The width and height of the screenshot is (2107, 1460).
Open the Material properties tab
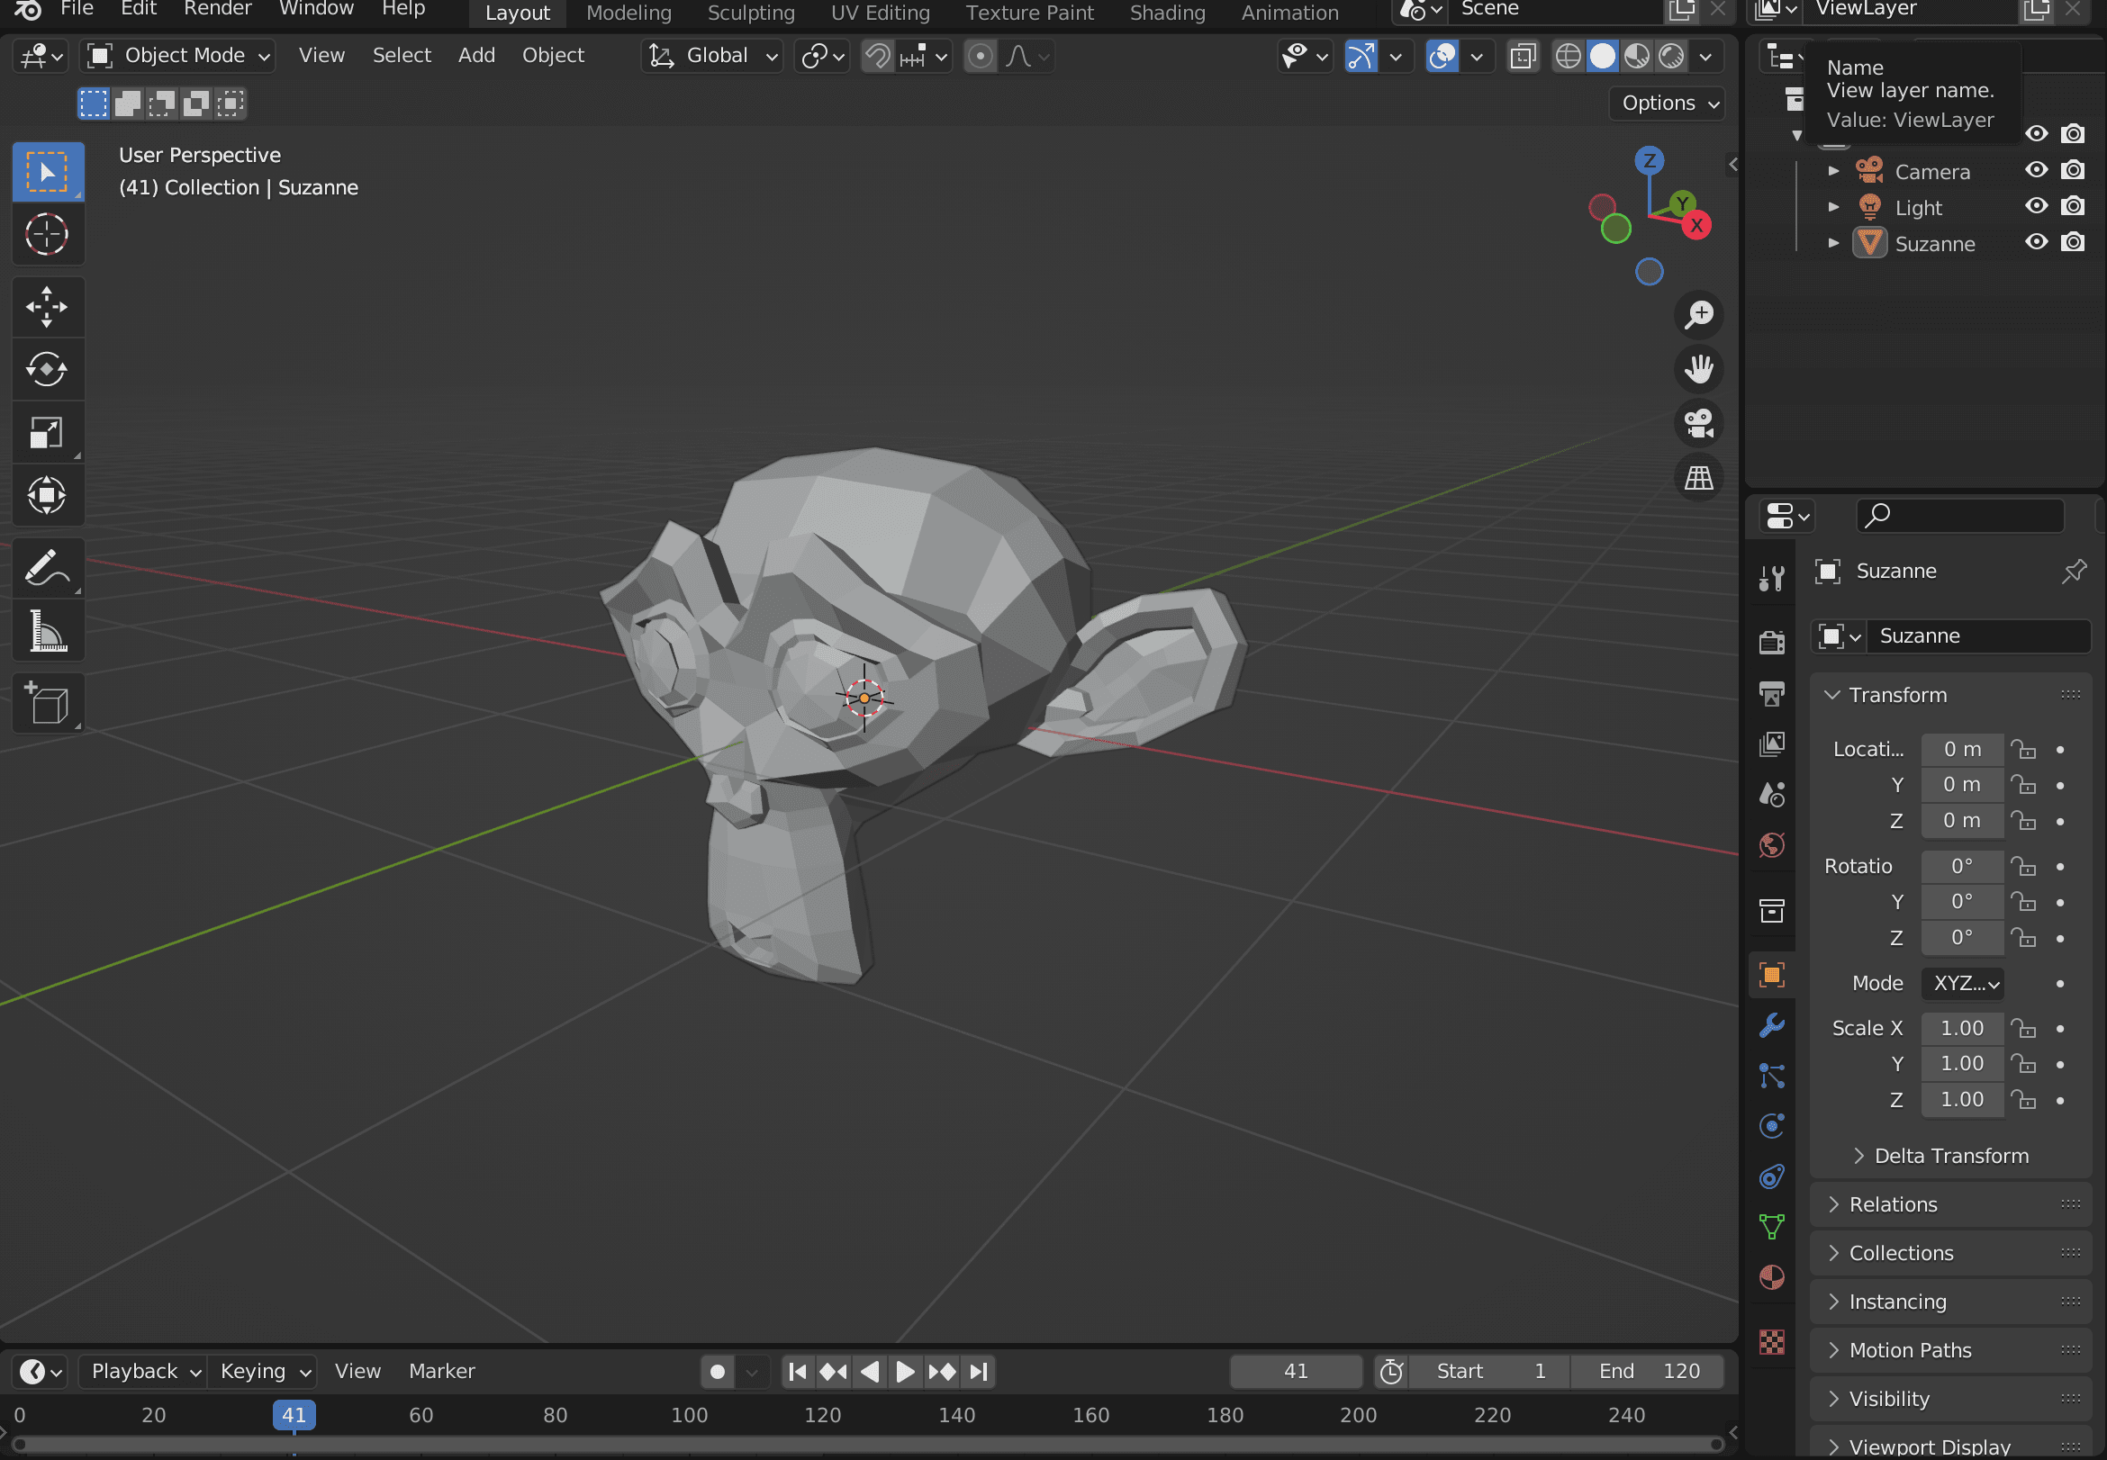point(1772,1277)
